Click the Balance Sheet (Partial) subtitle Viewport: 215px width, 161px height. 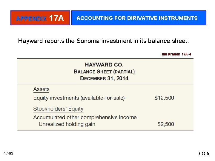[x=104, y=72]
